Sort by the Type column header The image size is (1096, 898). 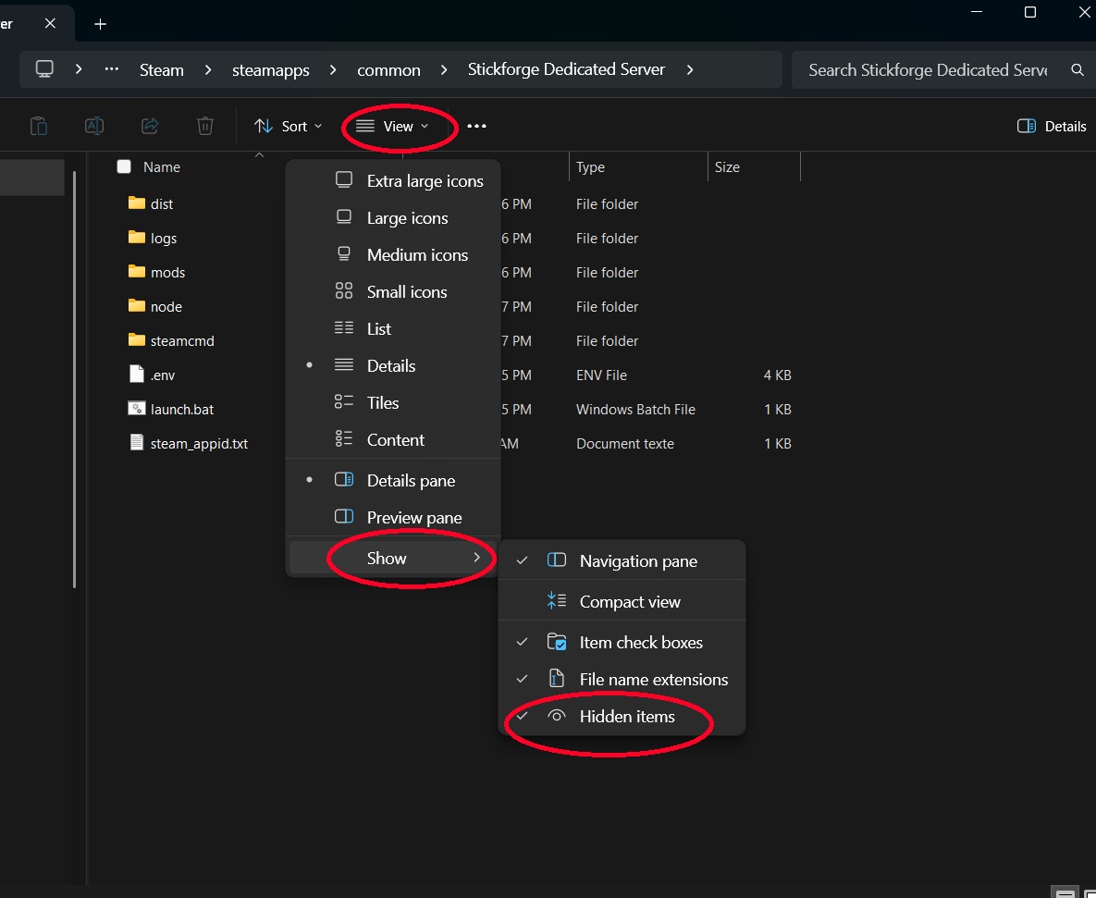[590, 167]
